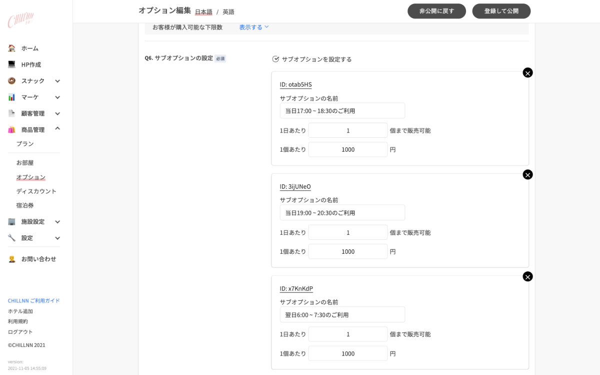Open the プラン submenu item

(25, 144)
